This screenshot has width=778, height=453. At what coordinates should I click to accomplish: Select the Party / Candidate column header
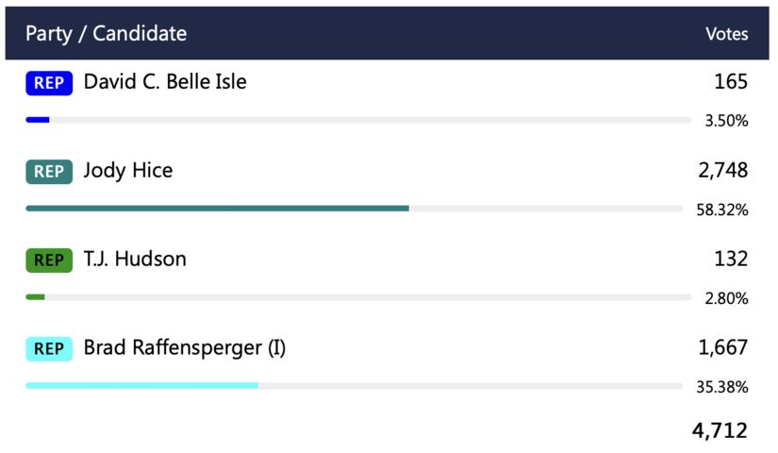106,34
